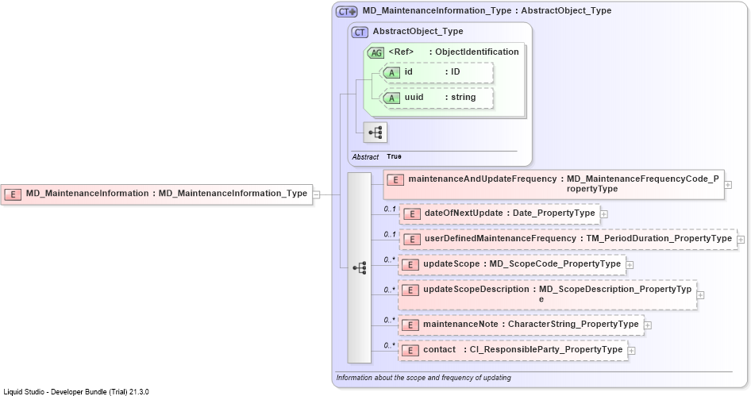Select the ObjectIdentification ref label

(x=453, y=52)
